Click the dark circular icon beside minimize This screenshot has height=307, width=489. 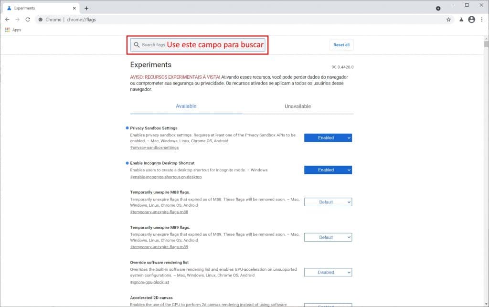438,9
